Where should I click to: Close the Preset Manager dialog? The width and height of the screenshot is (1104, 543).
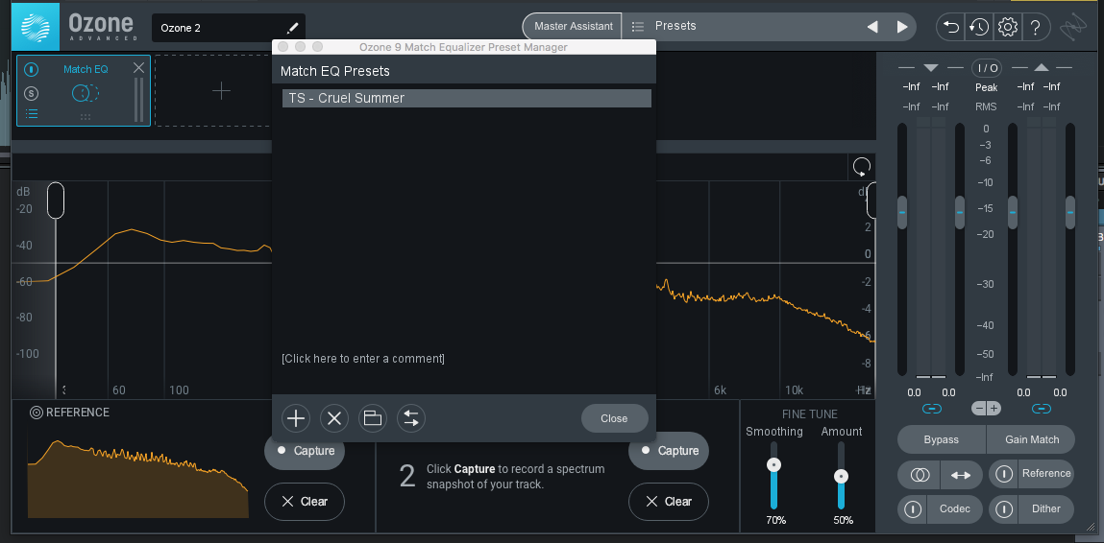[x=614, y=418]
